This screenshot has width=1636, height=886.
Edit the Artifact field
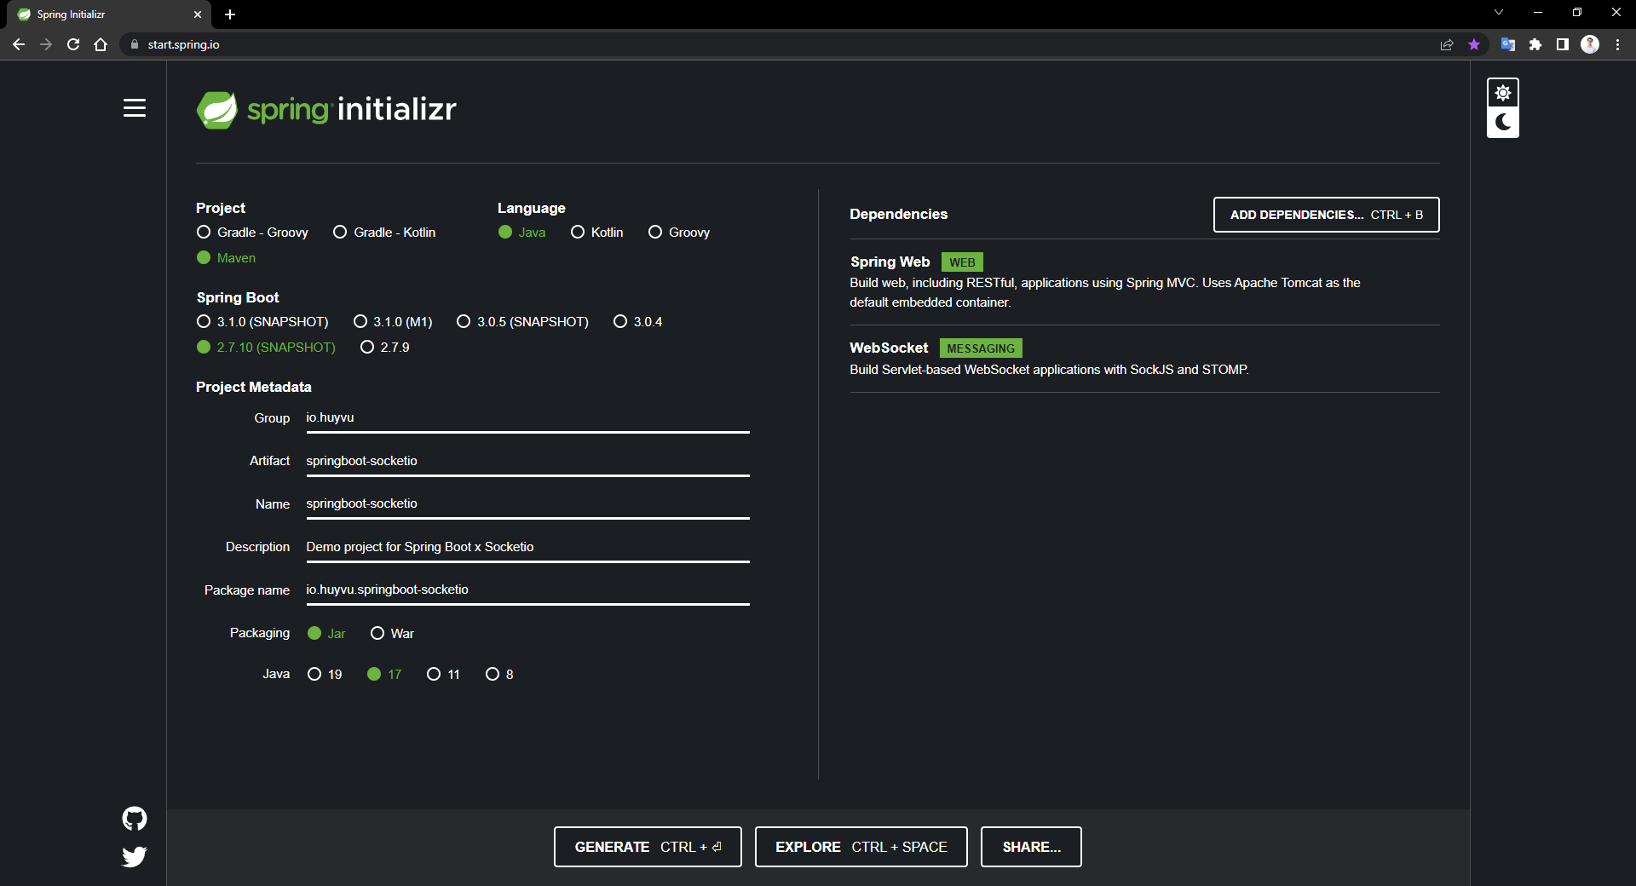click(527, 461)
